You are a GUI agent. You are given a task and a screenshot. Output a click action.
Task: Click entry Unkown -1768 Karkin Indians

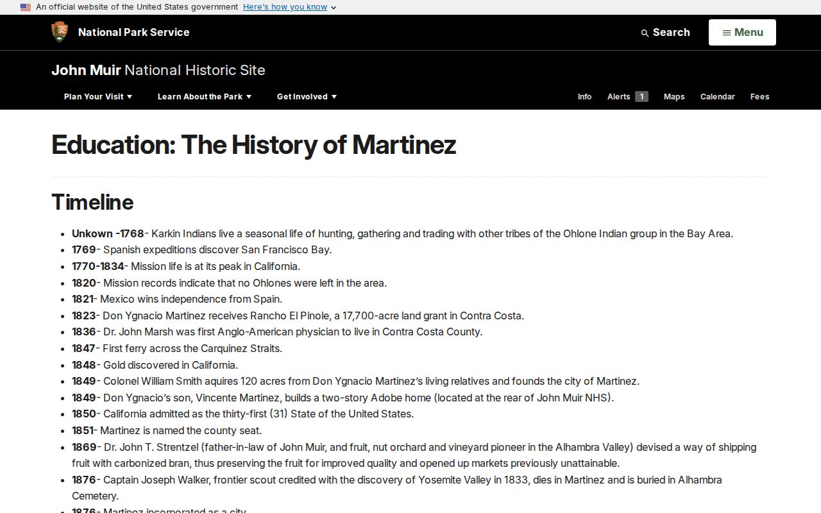click(402, 233)
